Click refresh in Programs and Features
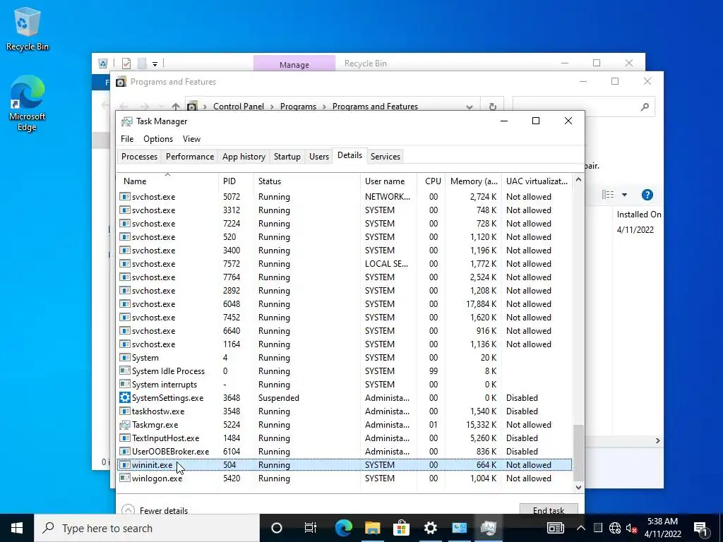This screenshot has height=542, width=723. (492, 107)
